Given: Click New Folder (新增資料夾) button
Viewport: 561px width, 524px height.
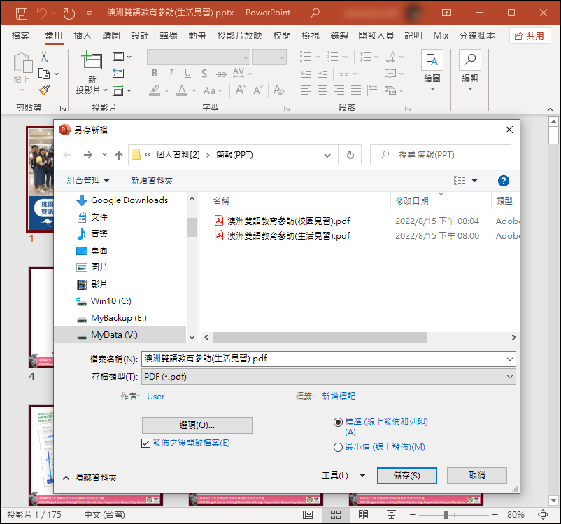Looking at the screenshot, I should click(x=152, y=181).
